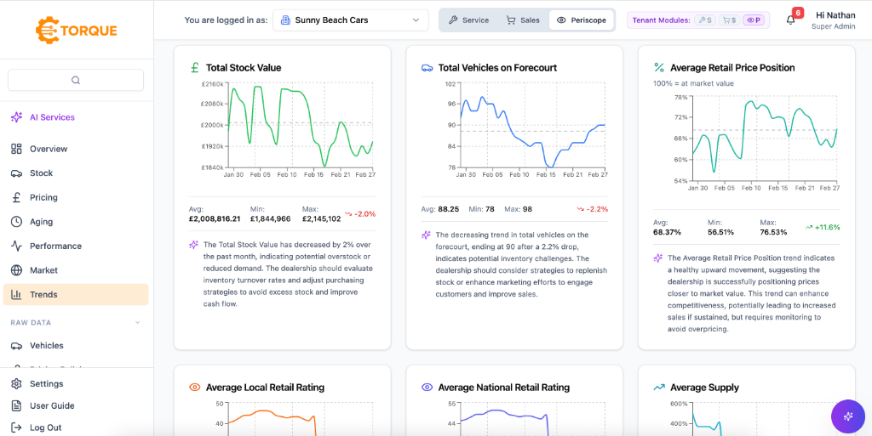Click the -2.0% stock value change
Screen dimensions: 872x436
(360, 213)
